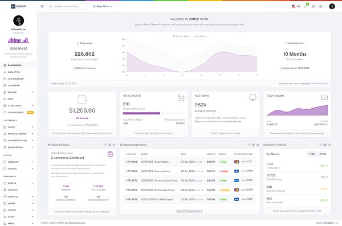Image resolution: width=342 pixels, height=226 pixels.
Task: Collapse the Transactions Worldwide panel
Action: [x=249, y=145]
